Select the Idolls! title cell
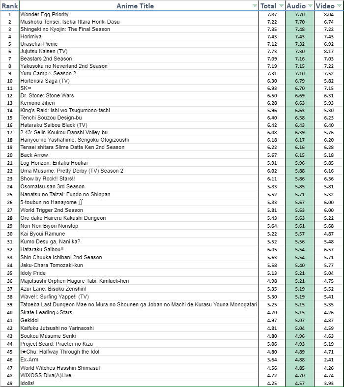 click(29, 384)
